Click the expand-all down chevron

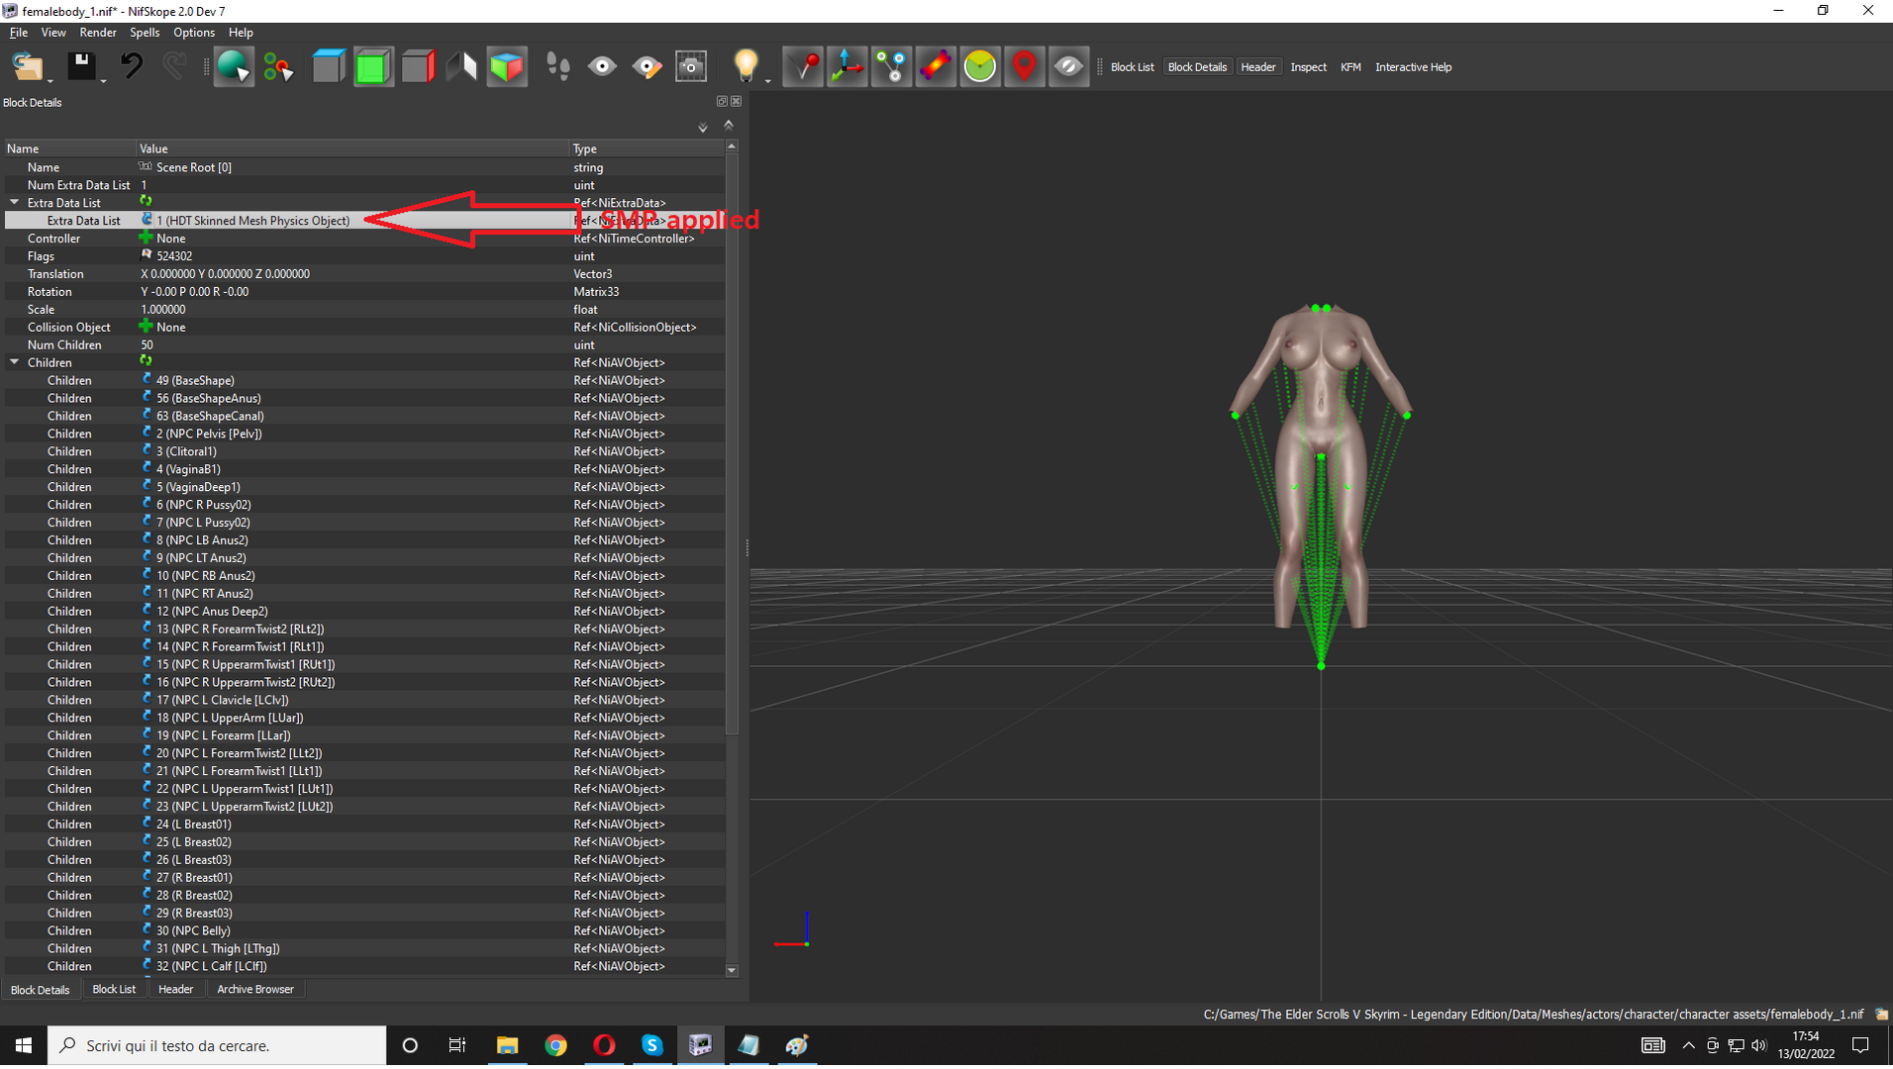click(x=703, y=127)
